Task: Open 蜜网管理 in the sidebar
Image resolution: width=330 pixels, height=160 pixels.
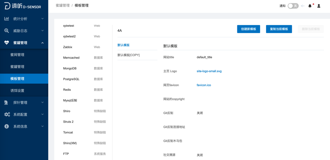Action: pos(17,55)
